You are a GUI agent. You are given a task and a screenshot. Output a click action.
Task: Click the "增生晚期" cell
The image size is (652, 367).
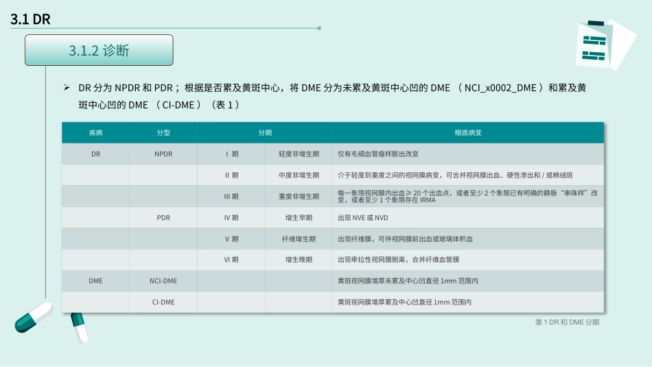pyautogui.click(x=299, y=260)
